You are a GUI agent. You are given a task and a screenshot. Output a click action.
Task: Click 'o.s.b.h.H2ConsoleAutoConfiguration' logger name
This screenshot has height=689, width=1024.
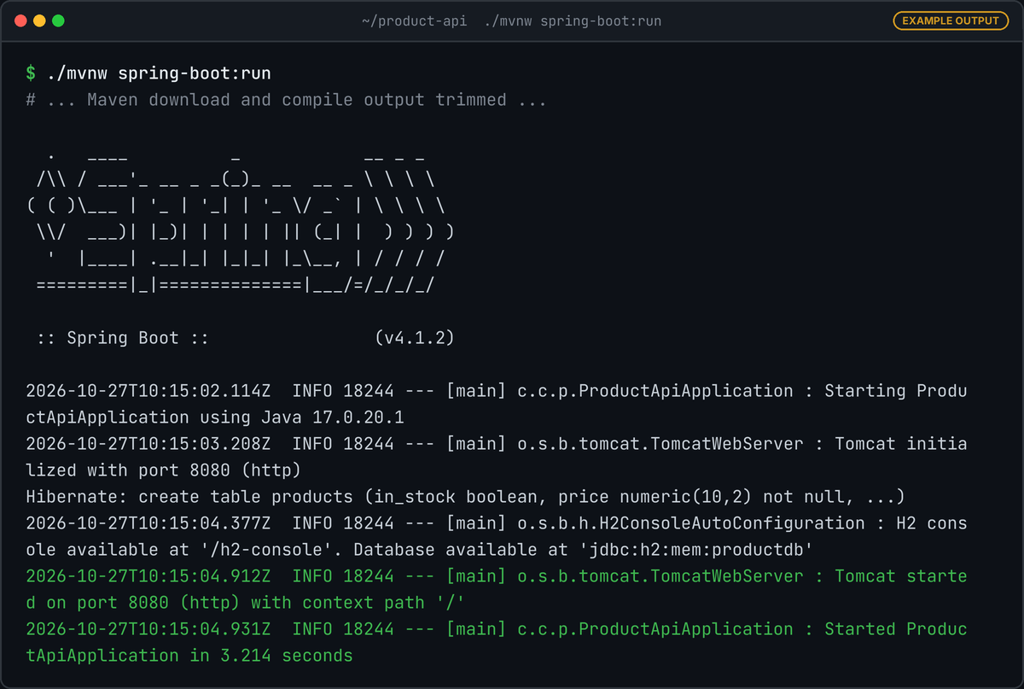691,523
